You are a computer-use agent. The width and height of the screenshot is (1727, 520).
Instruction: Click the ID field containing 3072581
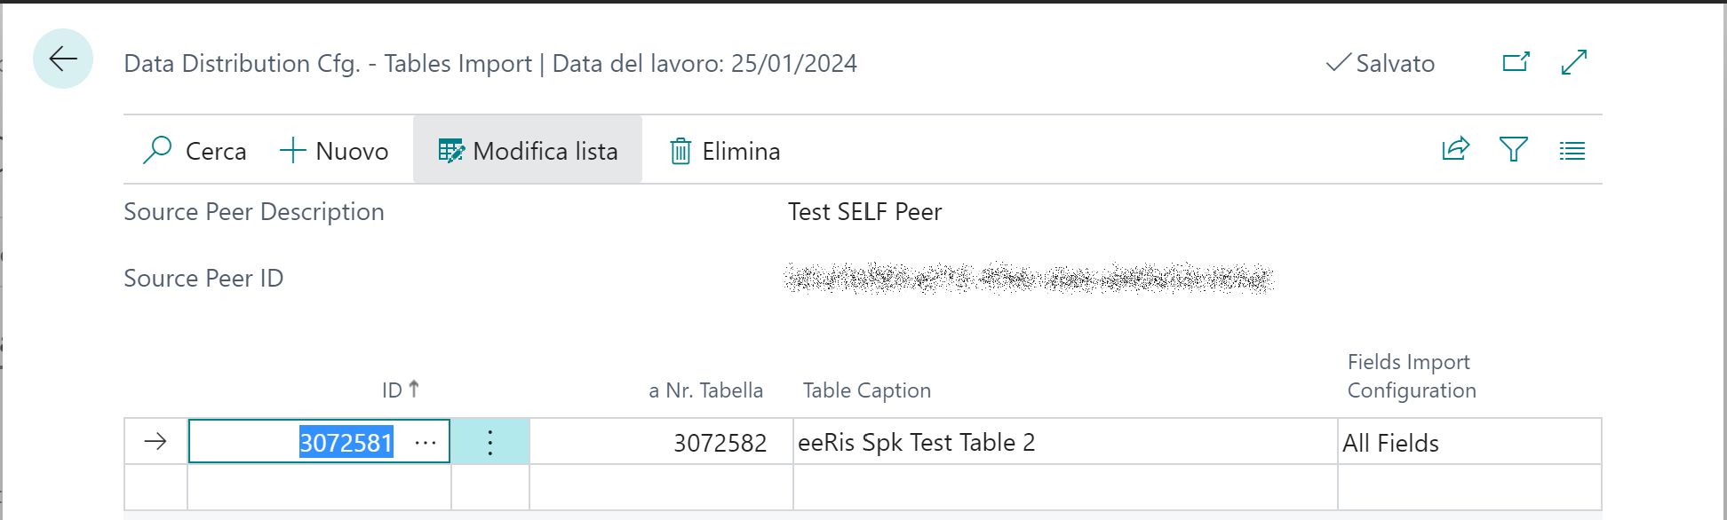pos(319,441)
